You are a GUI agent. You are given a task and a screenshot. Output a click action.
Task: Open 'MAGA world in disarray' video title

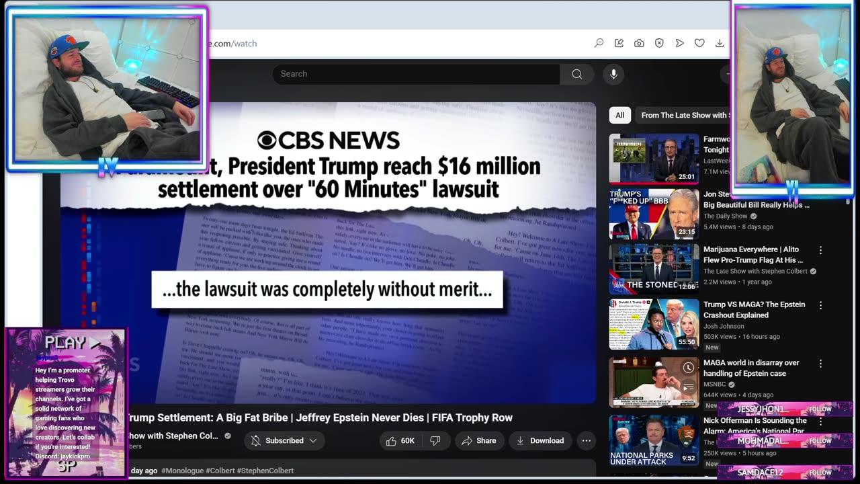[751, 368]
